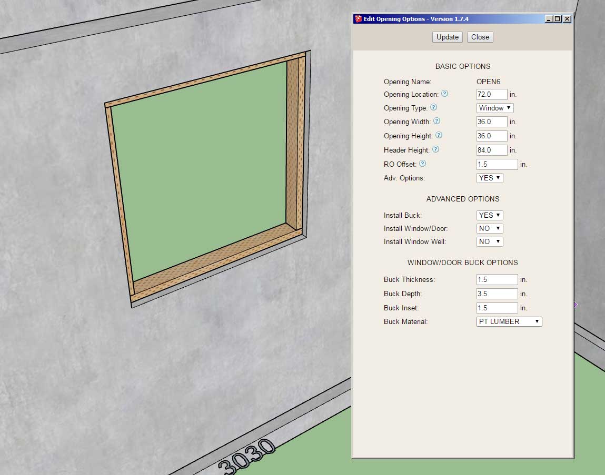
Task: Click the help icon beside RO Offset
Action: click(422, 164)
